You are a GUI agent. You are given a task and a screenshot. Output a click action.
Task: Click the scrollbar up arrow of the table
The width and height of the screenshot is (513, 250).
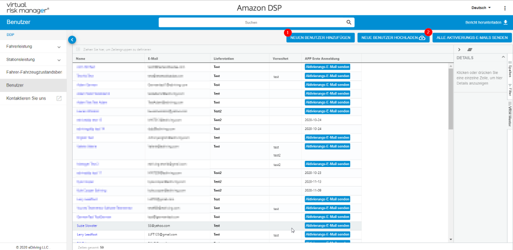450,65
